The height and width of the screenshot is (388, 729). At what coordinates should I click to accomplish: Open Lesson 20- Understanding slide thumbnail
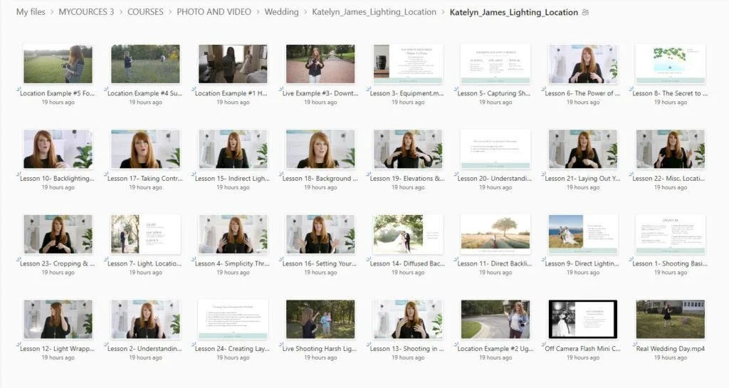coord(495,149)
